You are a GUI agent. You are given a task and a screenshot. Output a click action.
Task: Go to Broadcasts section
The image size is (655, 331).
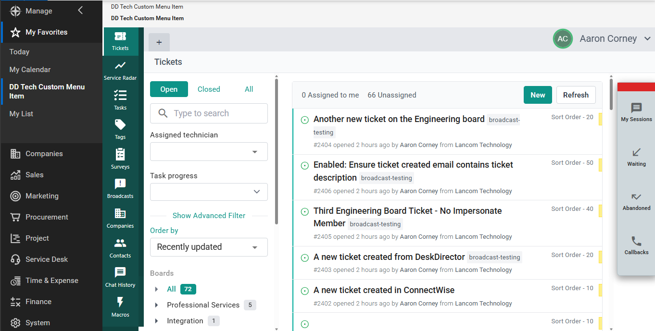[x=120, y=188]
